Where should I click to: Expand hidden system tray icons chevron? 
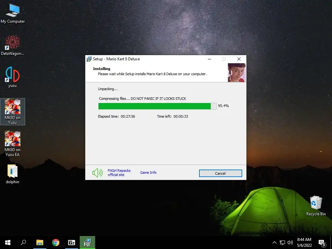coord(274,243)
